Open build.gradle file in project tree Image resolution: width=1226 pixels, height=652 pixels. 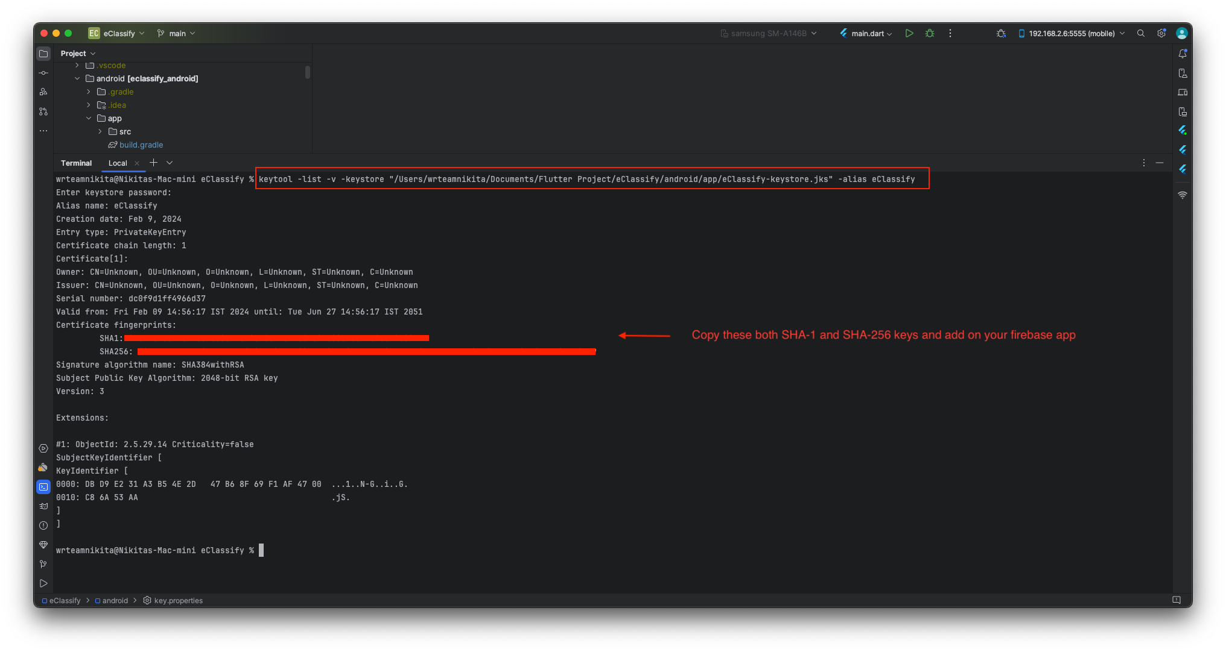(x=141, y=145)
